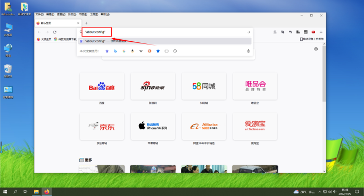Select the history clock search shortcut
This screenshot has width=364, height=196.
(x=175, y=51)
